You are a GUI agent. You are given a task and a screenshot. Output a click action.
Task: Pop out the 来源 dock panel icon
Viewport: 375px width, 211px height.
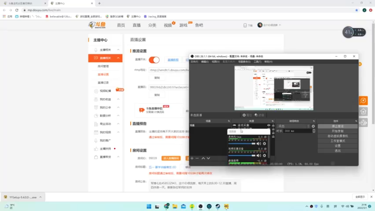[x=273, y=121]
